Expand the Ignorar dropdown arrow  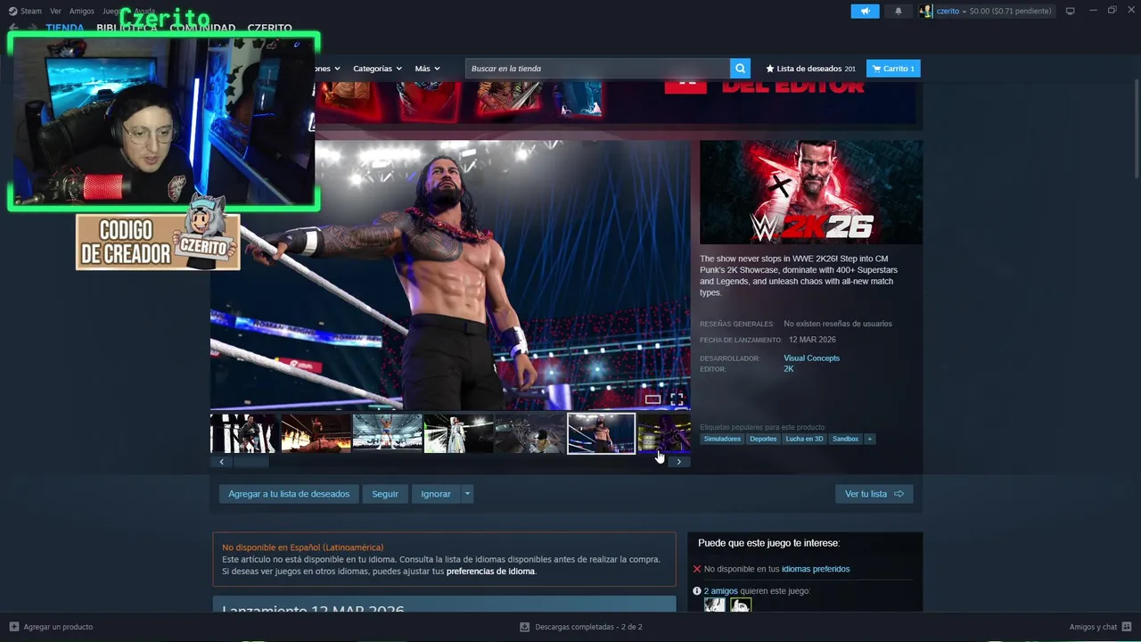(x=468, y=494)
